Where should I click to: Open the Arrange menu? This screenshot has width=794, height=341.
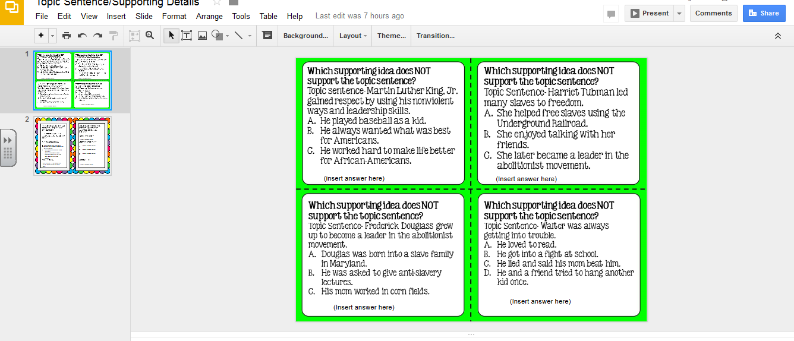pyautogui.click(x=209, y=16)
